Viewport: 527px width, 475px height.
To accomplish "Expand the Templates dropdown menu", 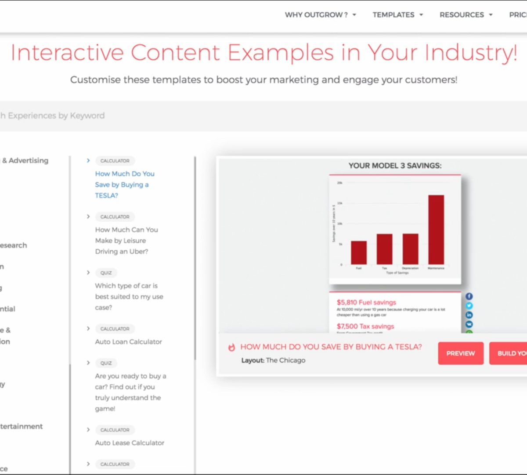I will pos(397,15).
